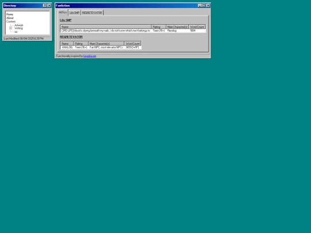
Task: Select Content in the Directory tree
Action: click(x=11, y=21)
